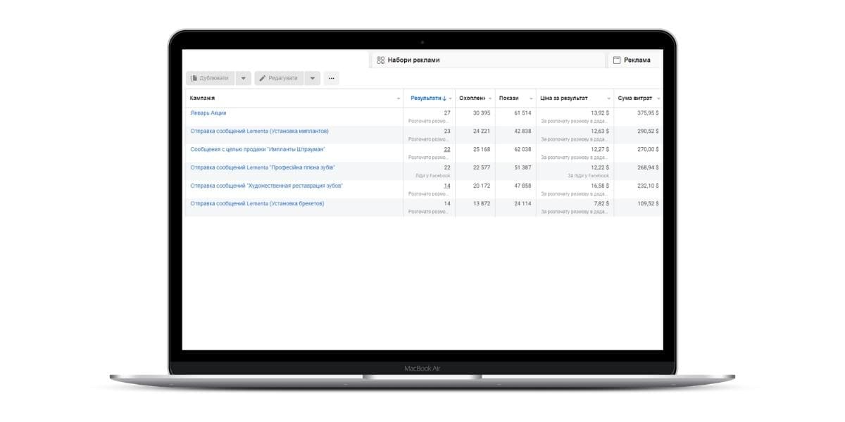Screen dimensions: 845x422
Task: Open the Художественная реставрация зубов campaign
Action: point(267,186)
